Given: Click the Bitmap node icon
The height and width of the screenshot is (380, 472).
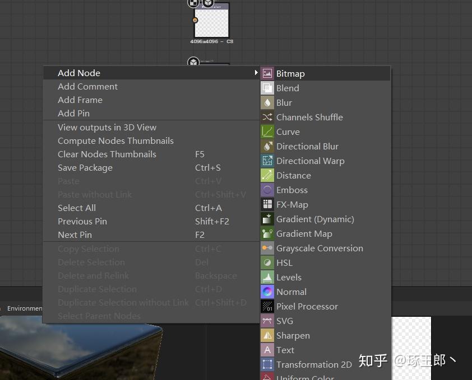Looking at the screenshot, I should [x=267, y=73].
